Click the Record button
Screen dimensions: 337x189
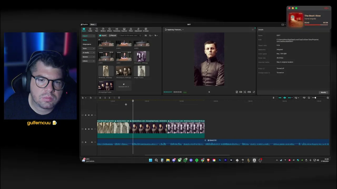112,35
